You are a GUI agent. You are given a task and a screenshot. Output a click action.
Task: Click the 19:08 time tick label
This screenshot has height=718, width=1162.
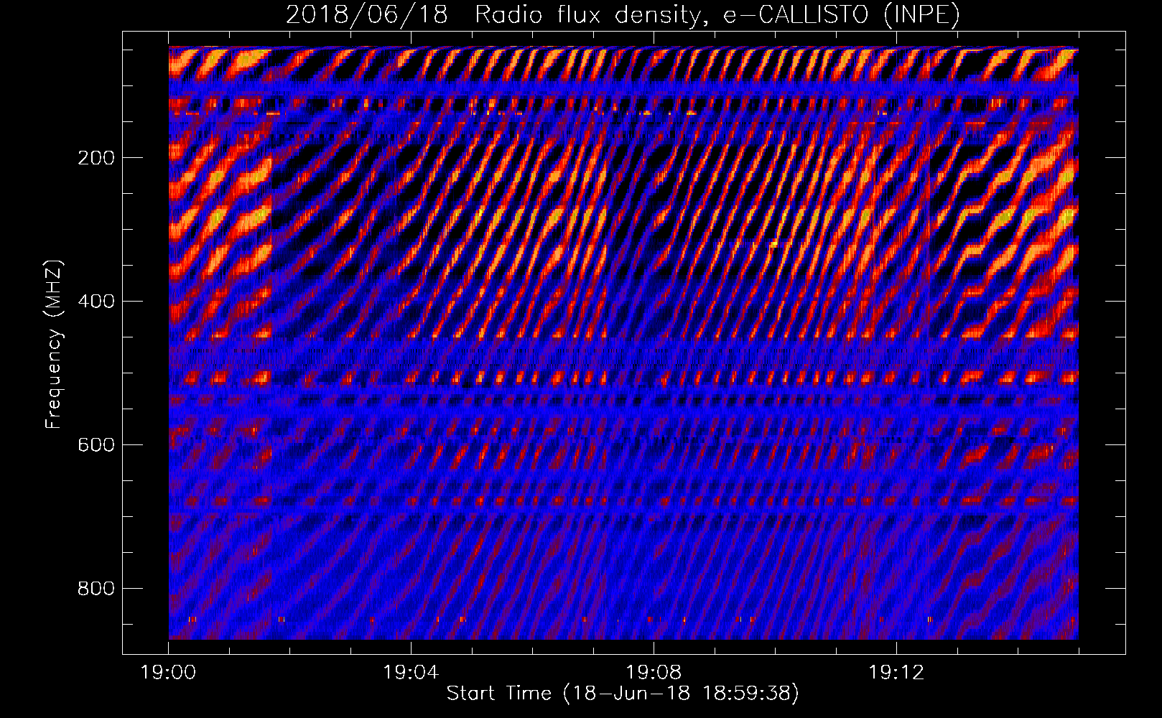(654, 673)
